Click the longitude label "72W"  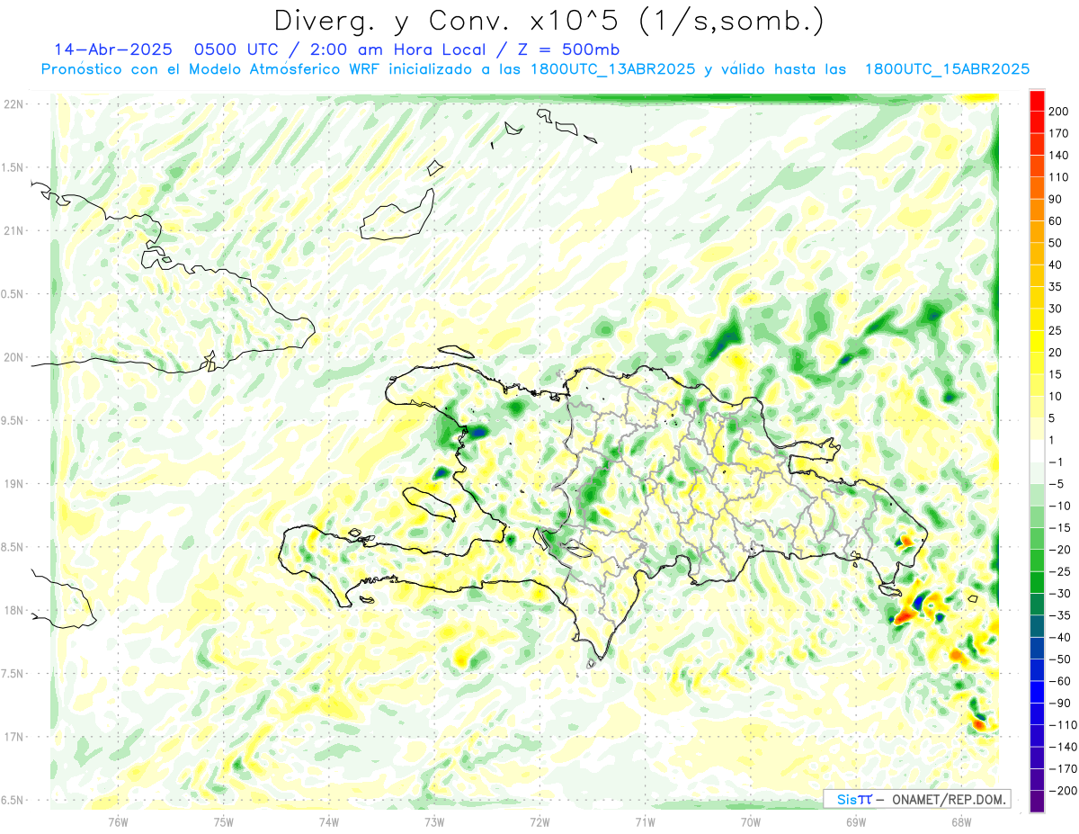[539, 821]
